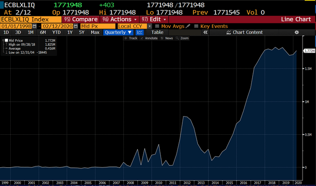This screenshot has width=316, height=186.
Task: Click the Average 0.416M legend row
Action: [x=30, y=48]
